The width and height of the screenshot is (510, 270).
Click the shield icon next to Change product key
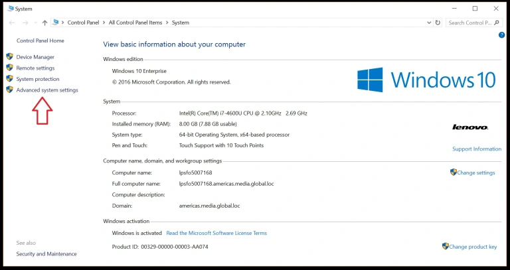pyautogui.click(x=446, y=247)
